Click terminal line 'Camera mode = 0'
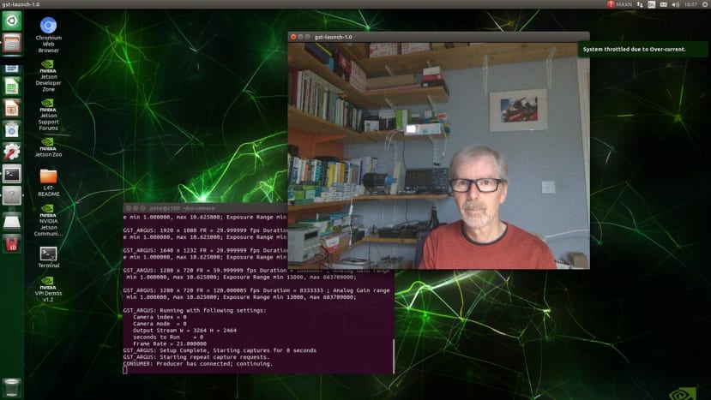The height and width of the screenshot is (400, 711). tap(160, 324)
